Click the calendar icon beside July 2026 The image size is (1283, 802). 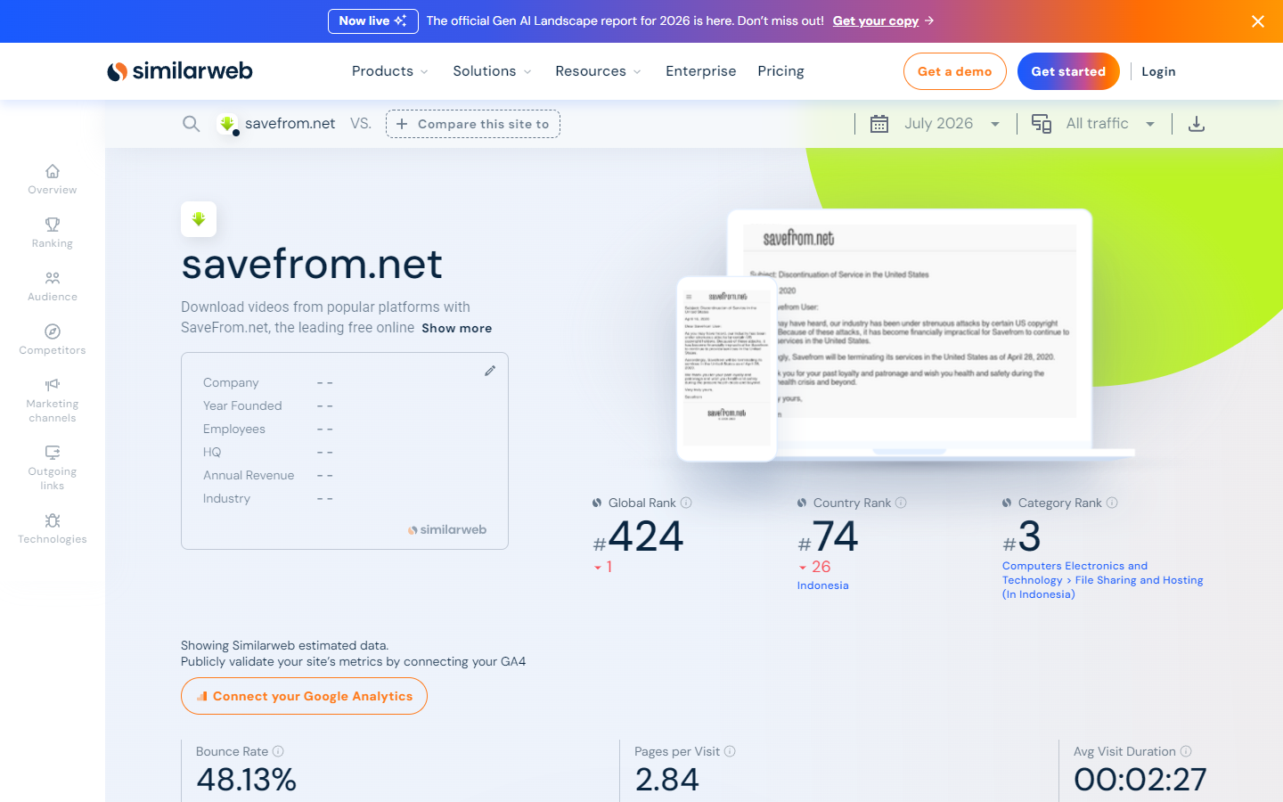(x=879, y=124)
